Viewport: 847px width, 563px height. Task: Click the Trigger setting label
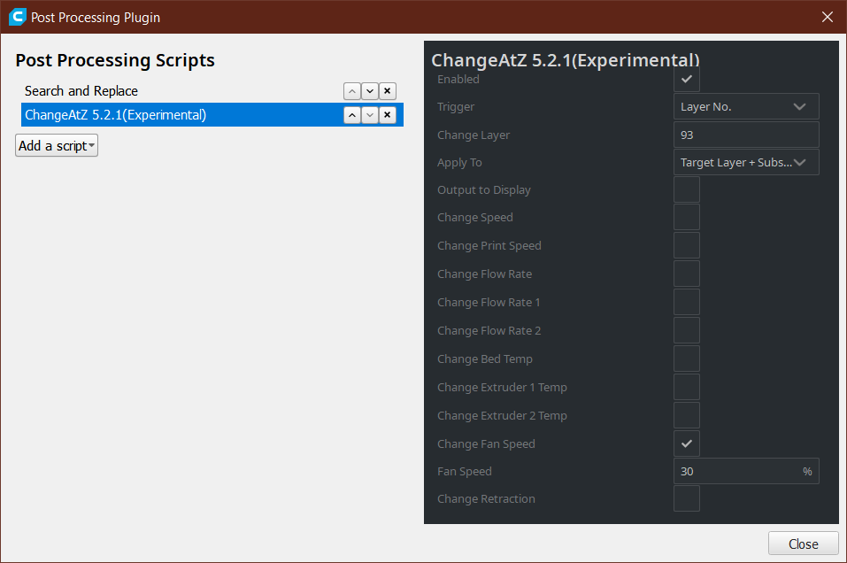click(x=456, y=107)
